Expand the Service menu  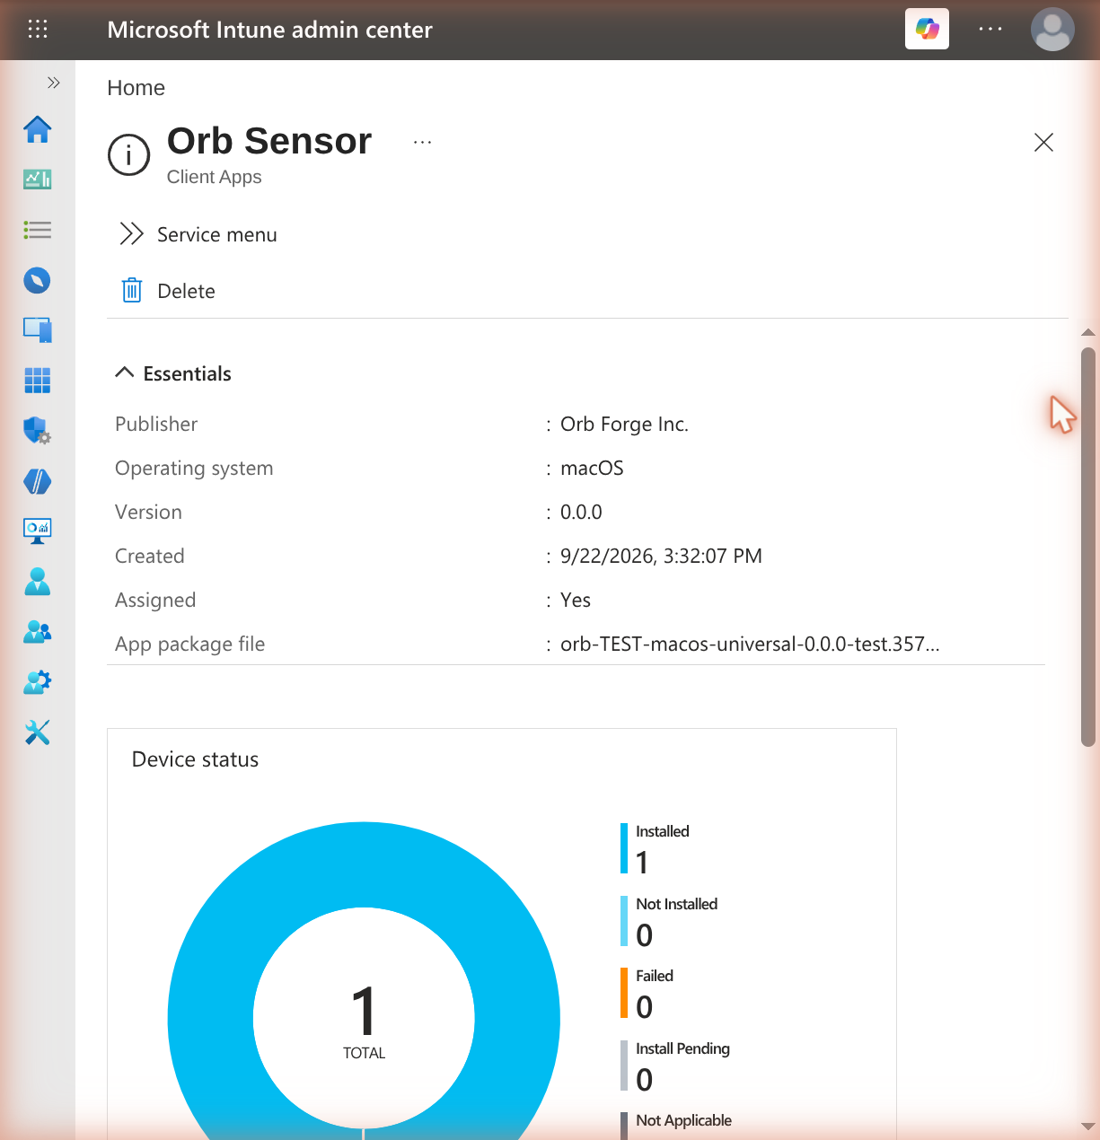[x=198, y=234]
